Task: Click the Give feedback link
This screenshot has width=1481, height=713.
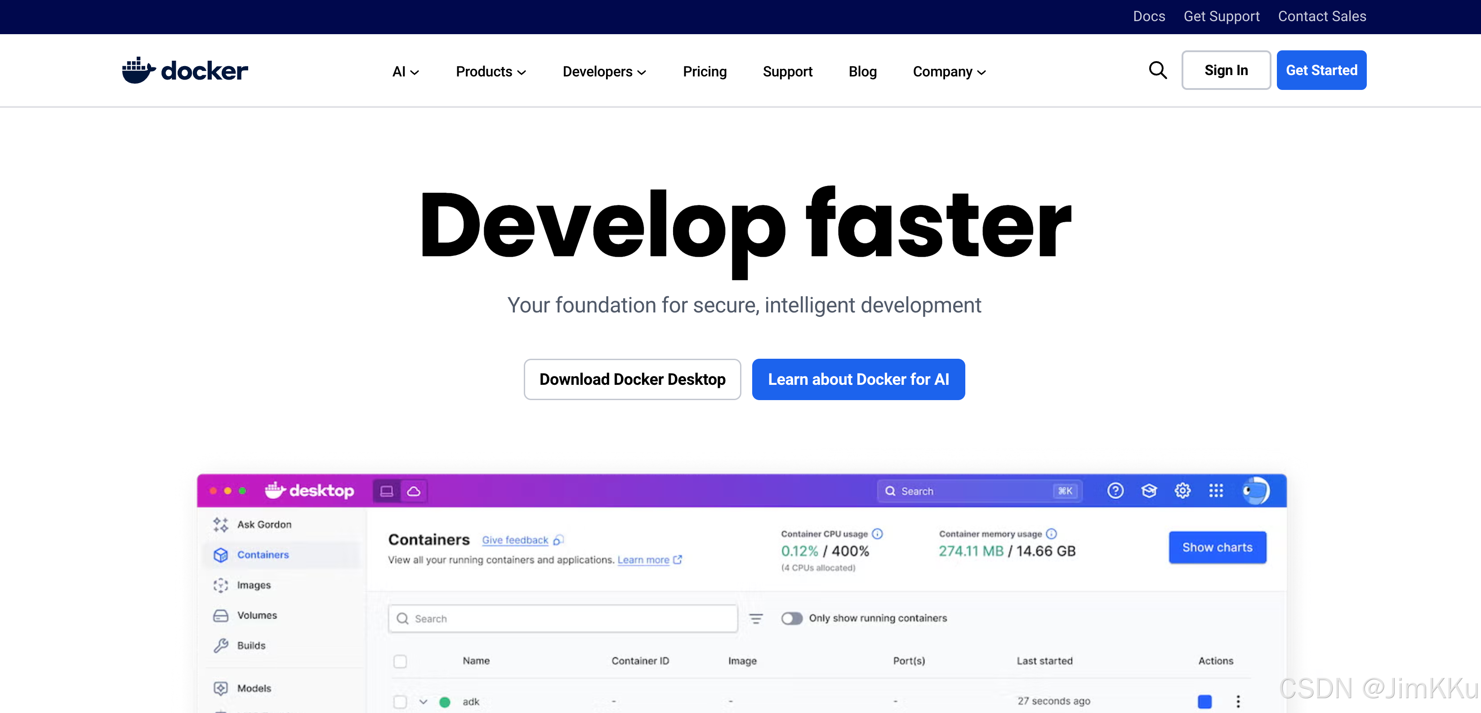Action: click(515, 540)
